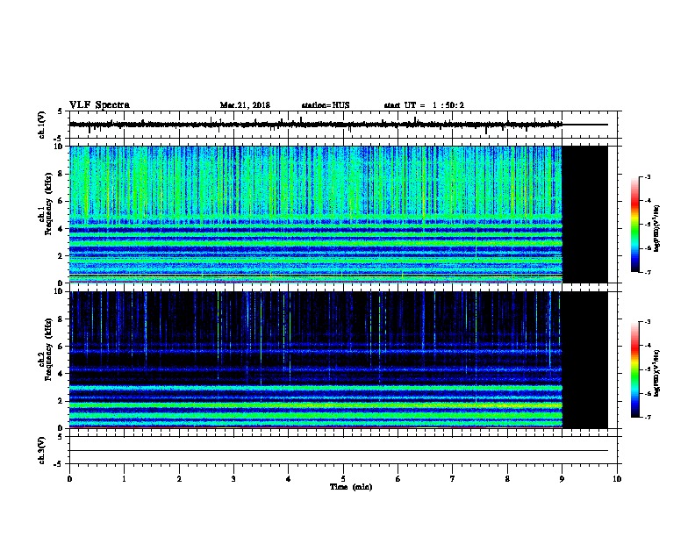Click the time axis tick label '3'
Image resolution: width=695 pixels, height=537 pixels.
coord(233,479)
